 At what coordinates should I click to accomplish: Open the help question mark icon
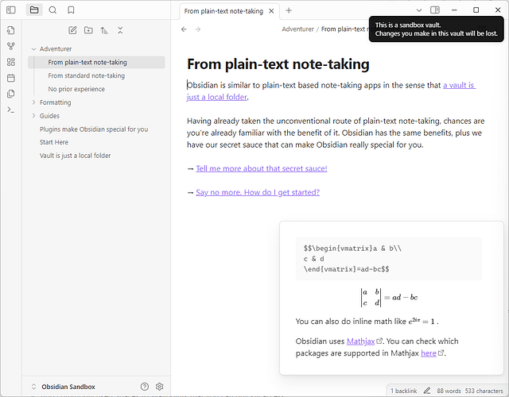point(145,387)
